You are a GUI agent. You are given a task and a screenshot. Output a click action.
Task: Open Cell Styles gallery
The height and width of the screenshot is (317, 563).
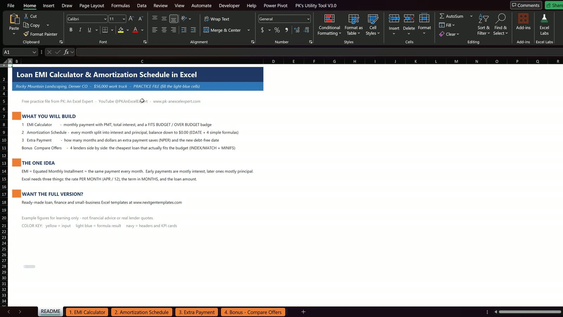pos(373,25)
